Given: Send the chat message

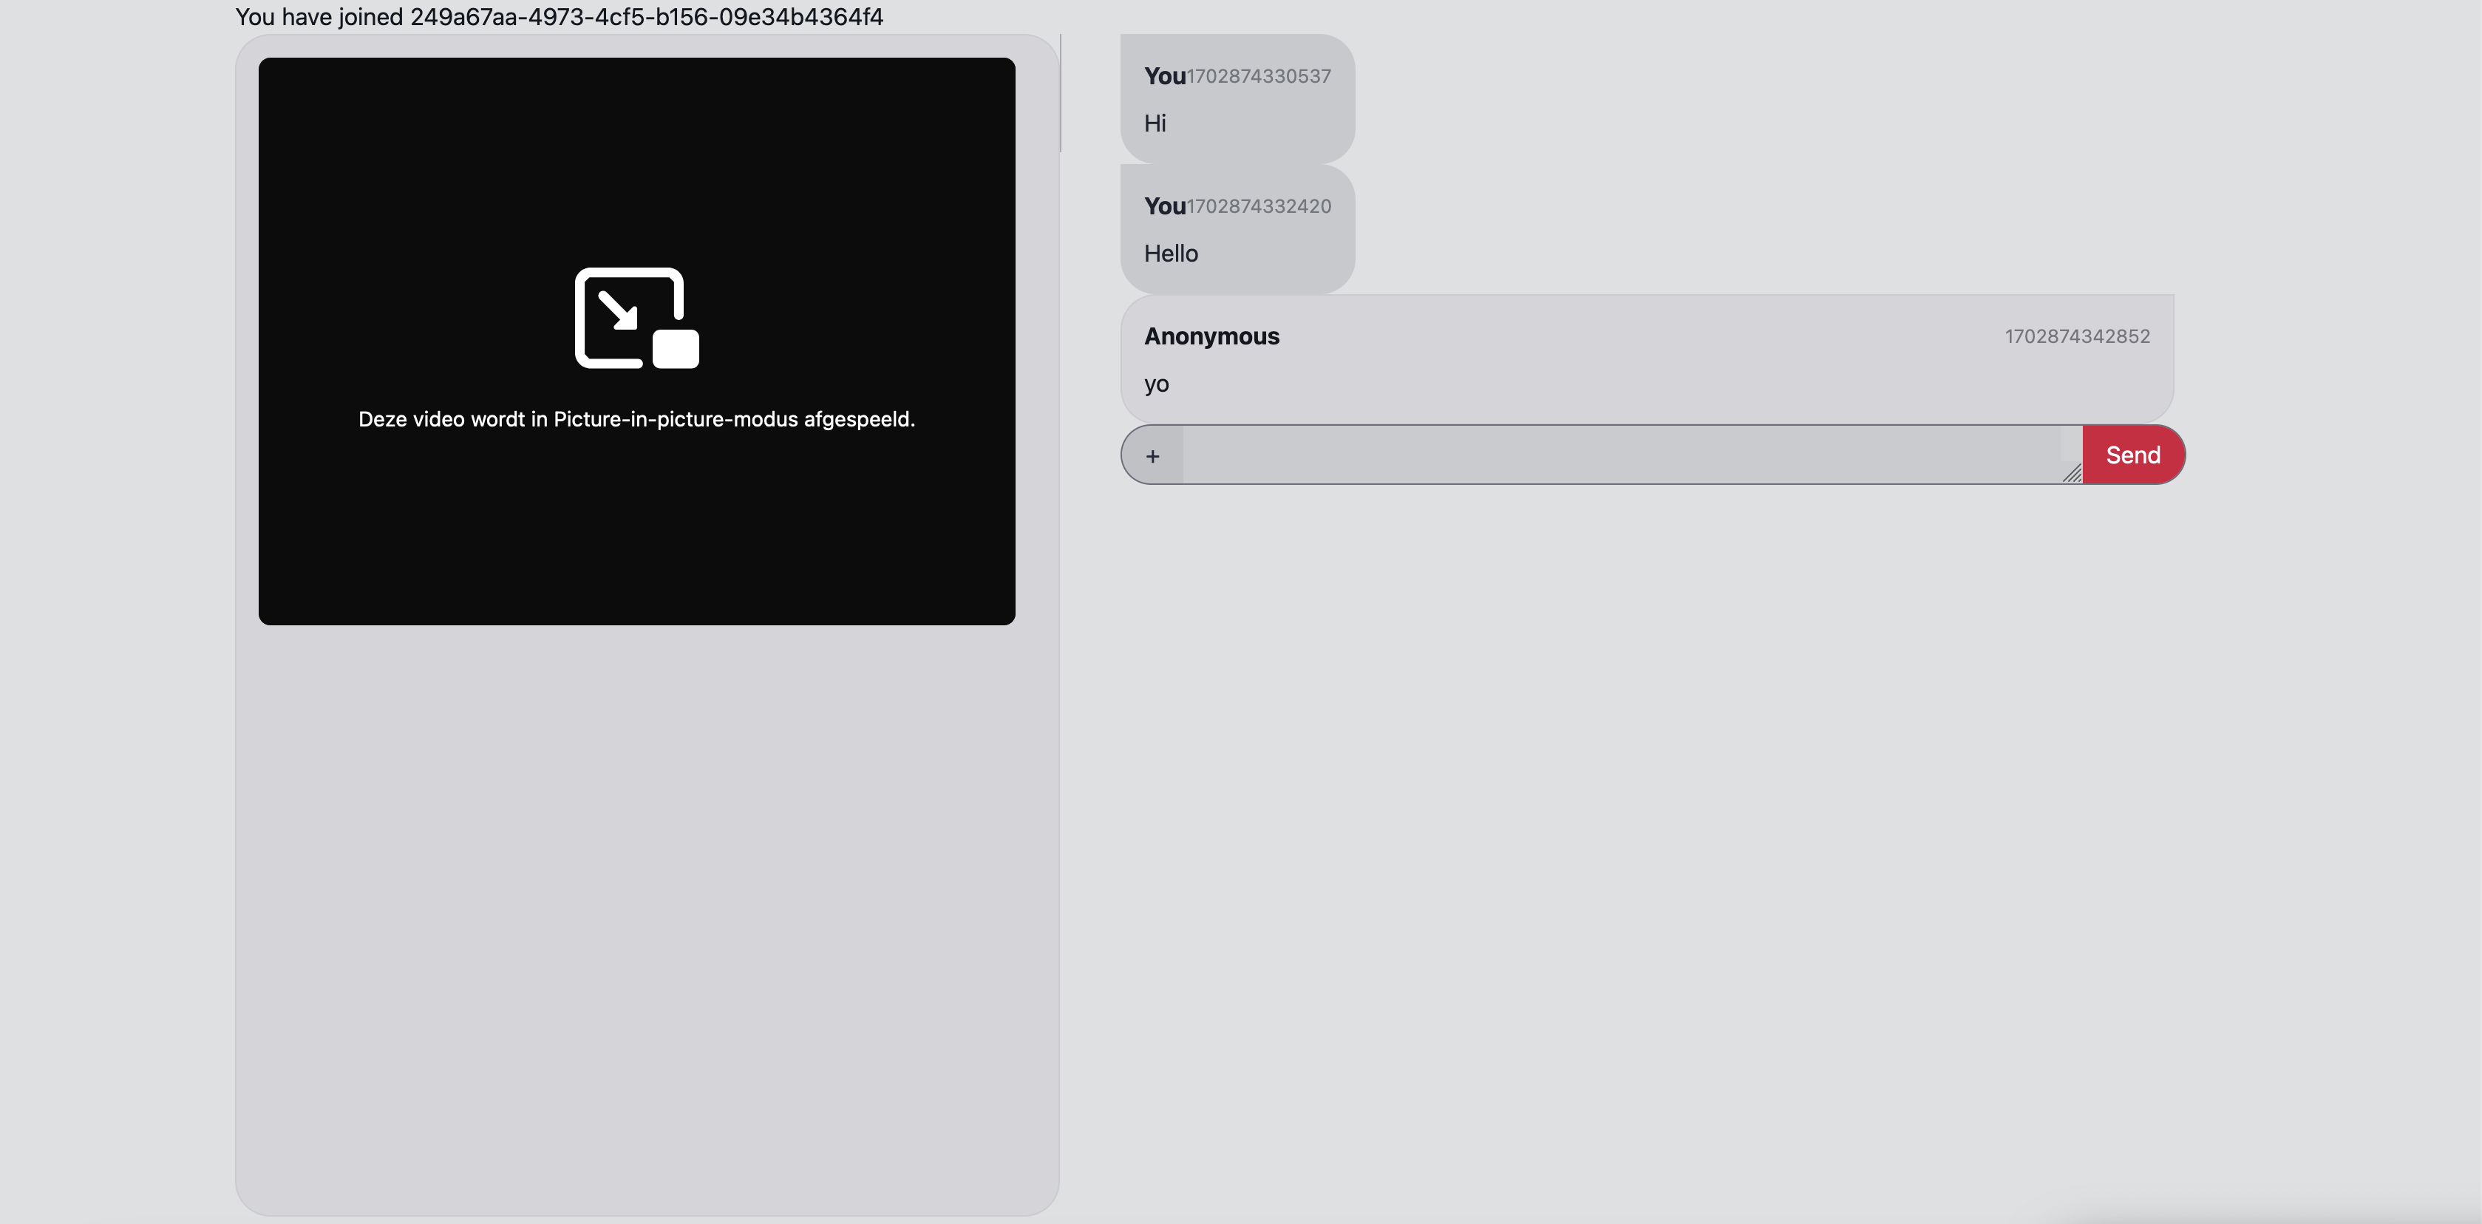Looking at the screenshot, I should 2132,455.
